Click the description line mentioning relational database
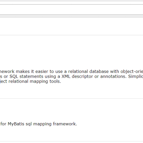Image resolution: width=143 pixels, height=143 pixels. pos(71,71)
